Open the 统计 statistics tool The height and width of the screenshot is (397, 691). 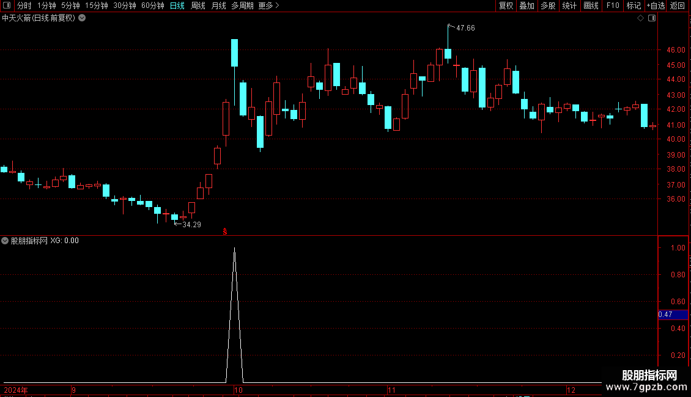click(x=569, y=5)
